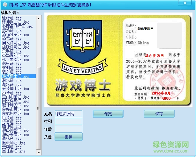
Task: Click the 更换 button to change avatar
Action: [x=68, y=137]
